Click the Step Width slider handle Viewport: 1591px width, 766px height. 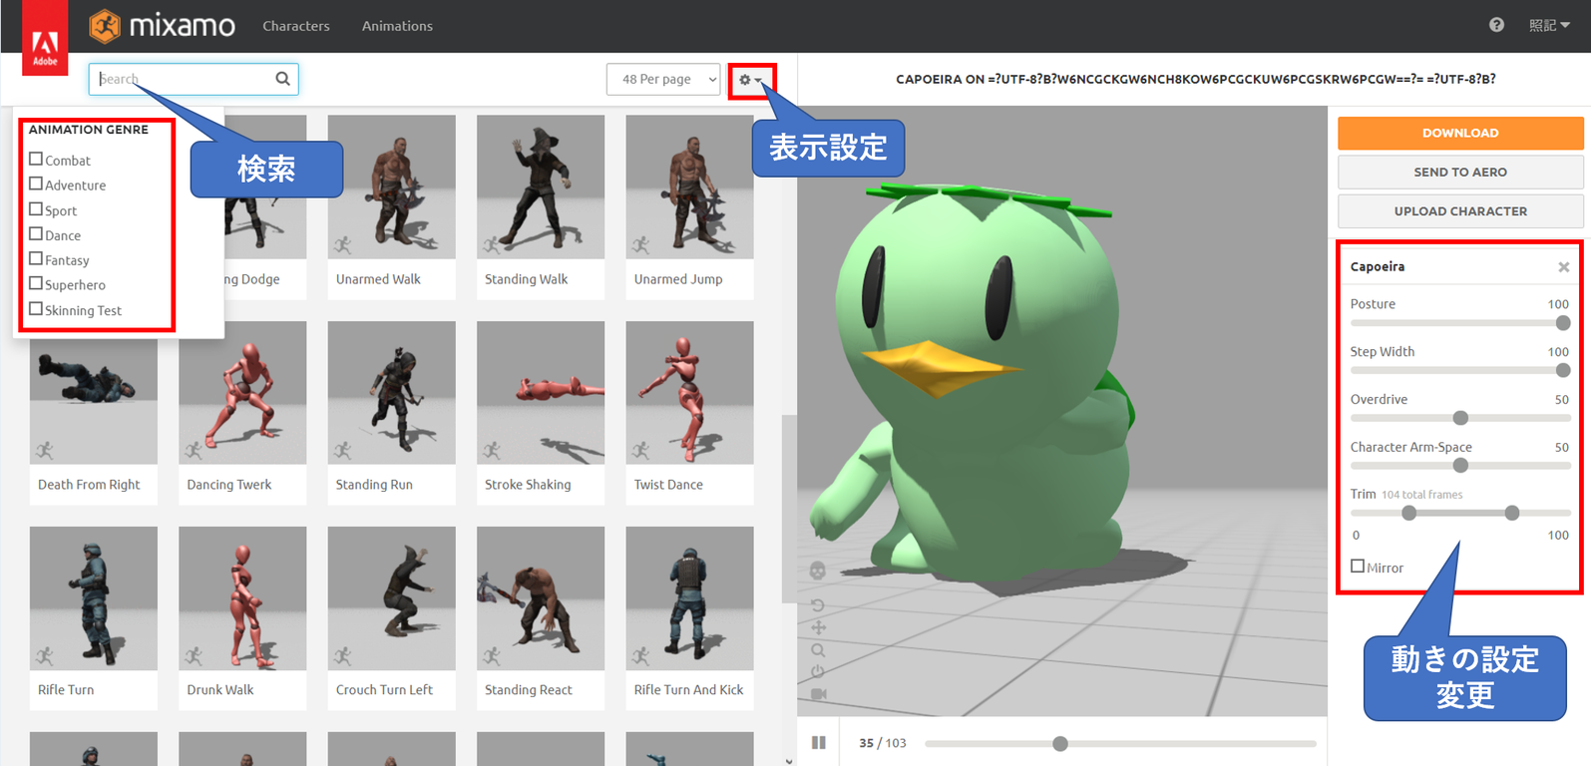(x=1563, y=370)
